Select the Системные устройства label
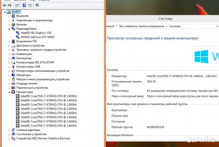This screenshot has width=219, height=147. (31, 134)
